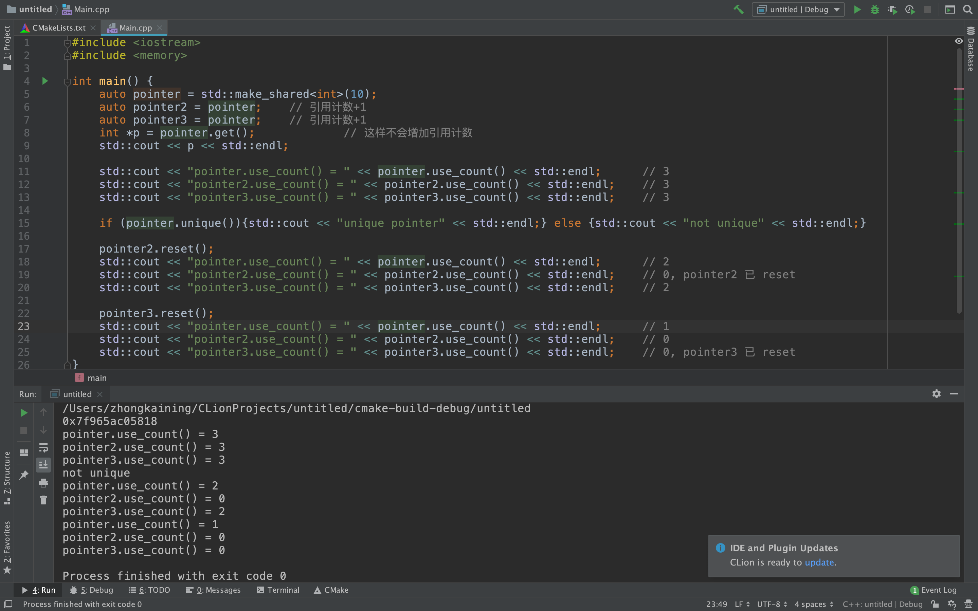Viewport: 978px width, 611px height.
Task: Click the untitled project breadcrumb
Action: [30, 9]
